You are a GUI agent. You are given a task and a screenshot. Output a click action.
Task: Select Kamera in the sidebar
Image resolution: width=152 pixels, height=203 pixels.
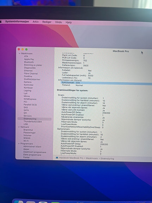coord(28,82)
